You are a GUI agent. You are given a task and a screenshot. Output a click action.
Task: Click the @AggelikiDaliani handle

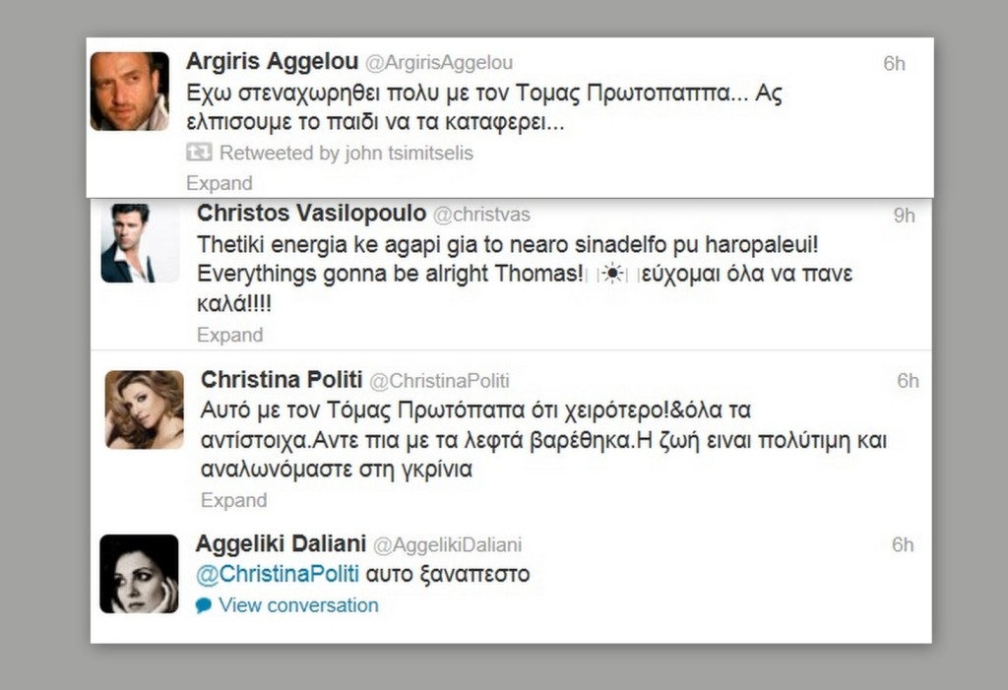pyautogui.click(x=448, y=545)
